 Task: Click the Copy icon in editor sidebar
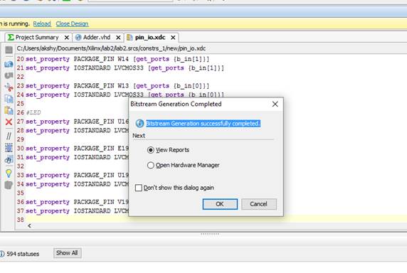click(x=9, y=99)
